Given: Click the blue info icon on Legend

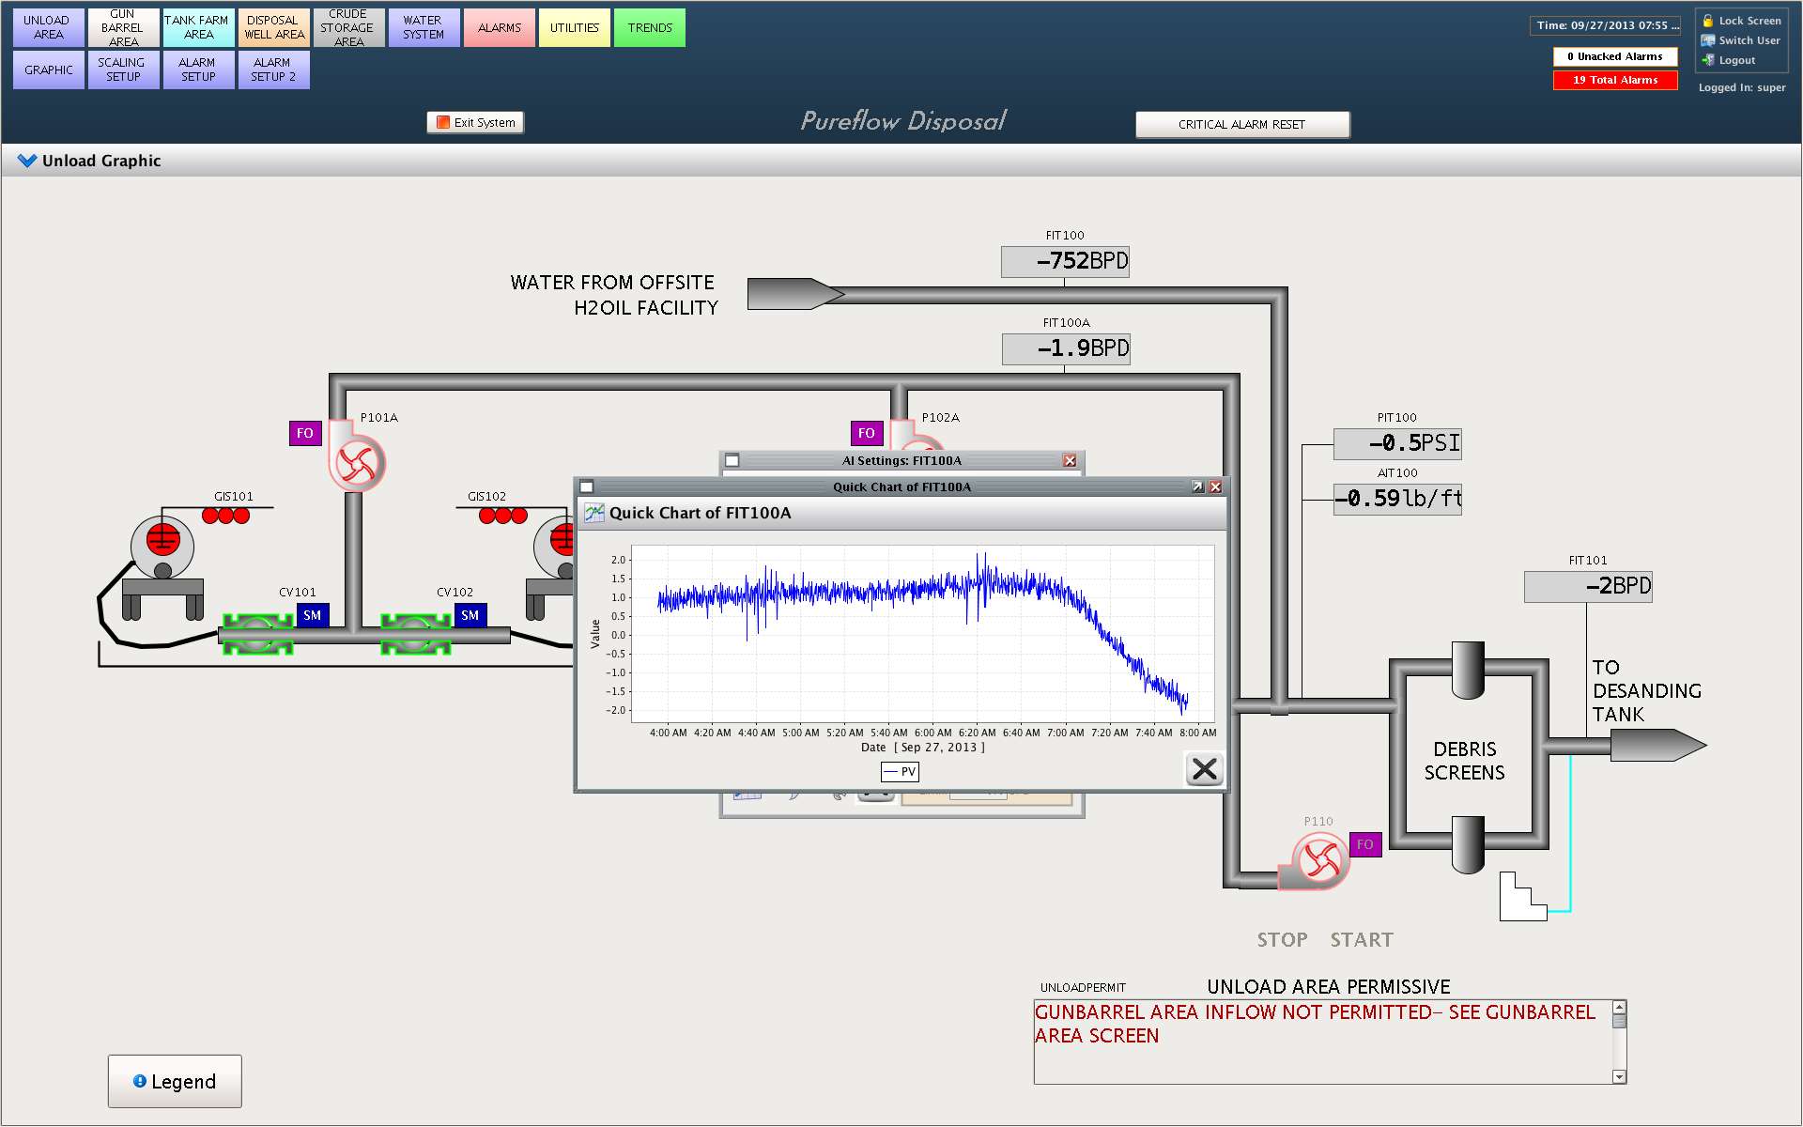Looking at the screenshot, I should (x=140, y=1081).
